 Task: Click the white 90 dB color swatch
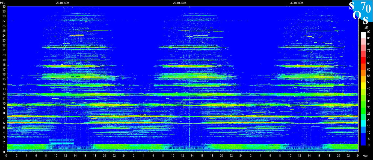tap(363, 35)
